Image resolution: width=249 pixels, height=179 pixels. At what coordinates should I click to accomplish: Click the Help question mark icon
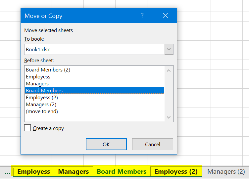[142, 16]
